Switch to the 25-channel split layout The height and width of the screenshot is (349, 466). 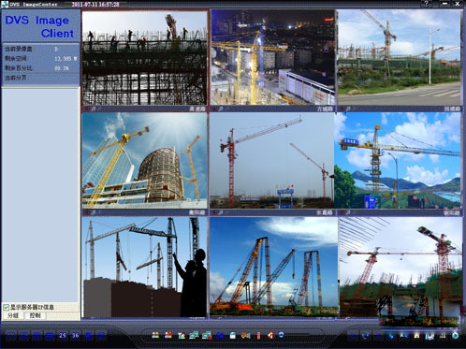pyautogui.click(x=63, y=336)
